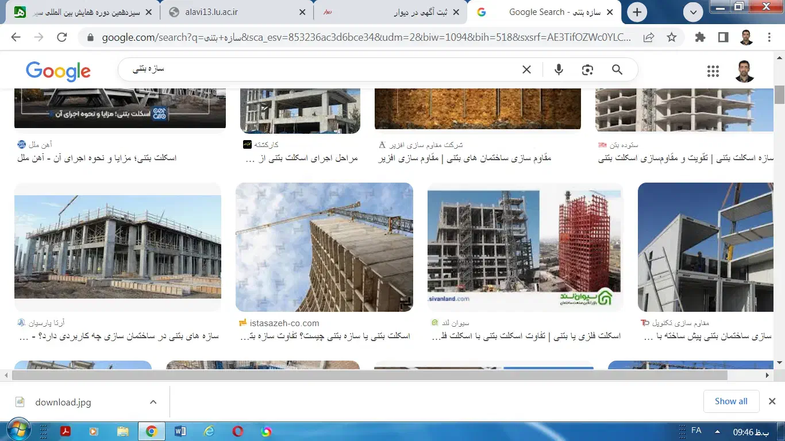The height and width of the screenshot is (441, 785).
Task: Open the کارکشته concrete frame image
Action: pyautogui.click(x=300, y=111)
